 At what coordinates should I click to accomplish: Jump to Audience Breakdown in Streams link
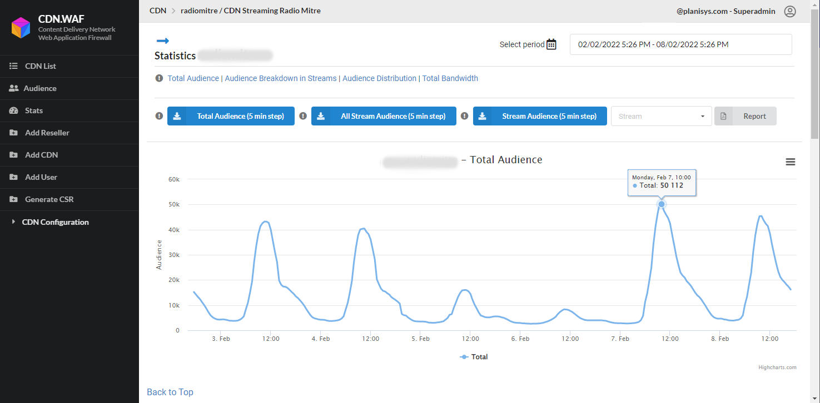tap(281, 78)
